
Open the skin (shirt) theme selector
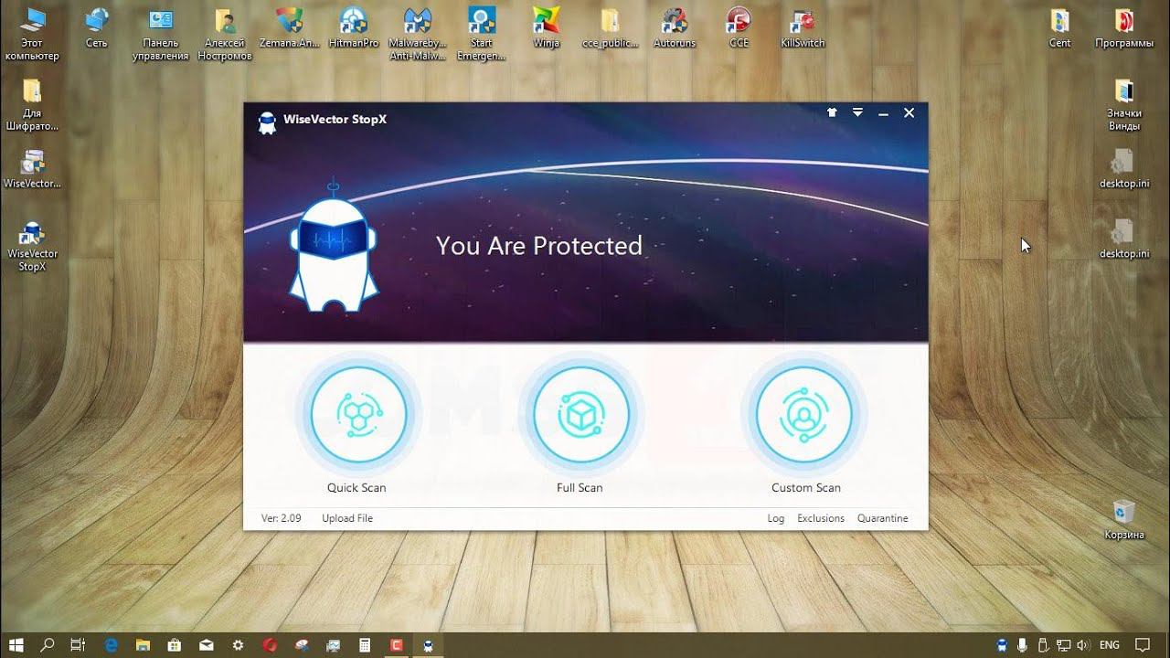click(832, 112)
